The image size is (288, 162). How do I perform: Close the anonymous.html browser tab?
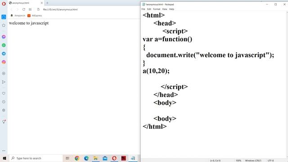coord(42,3)
